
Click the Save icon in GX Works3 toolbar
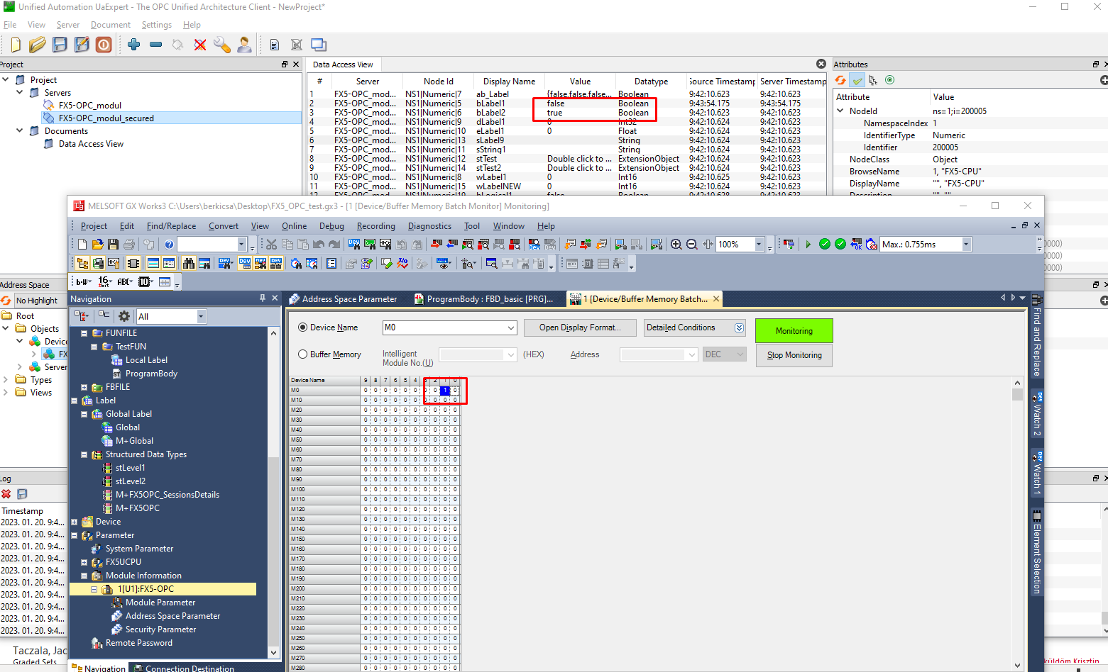point(114,244)
